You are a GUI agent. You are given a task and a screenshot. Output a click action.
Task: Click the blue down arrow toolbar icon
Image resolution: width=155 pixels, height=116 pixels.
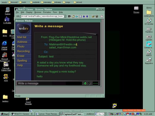point(84,16)
